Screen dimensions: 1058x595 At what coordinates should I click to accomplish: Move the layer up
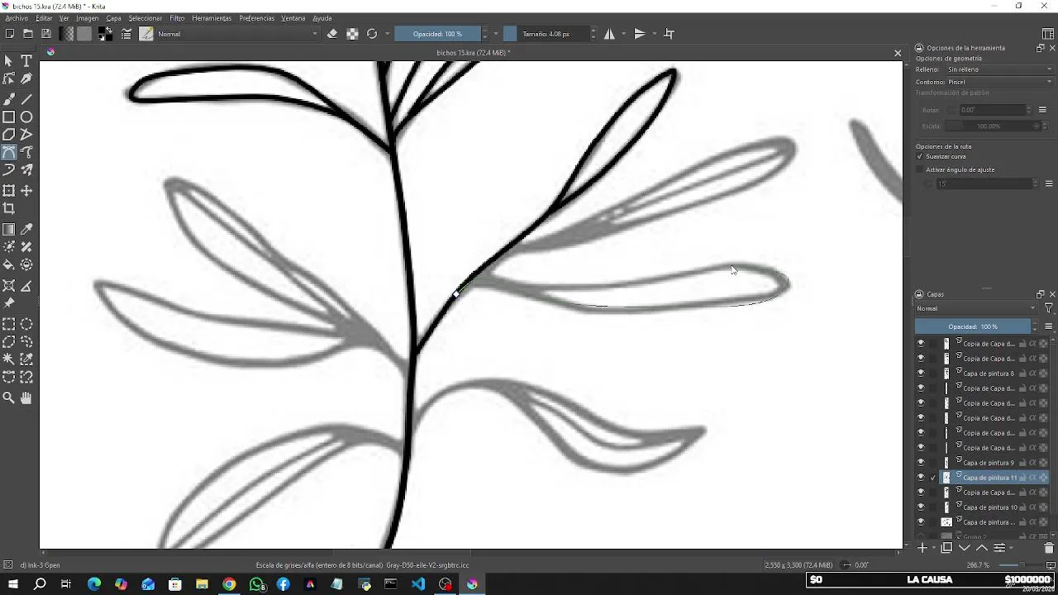coord(981,548)
